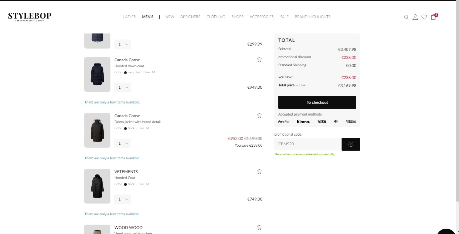Open the BRAND HIGHLIGHTS menu
This screenshot has width=459, height=234.
tap(312, 17)
